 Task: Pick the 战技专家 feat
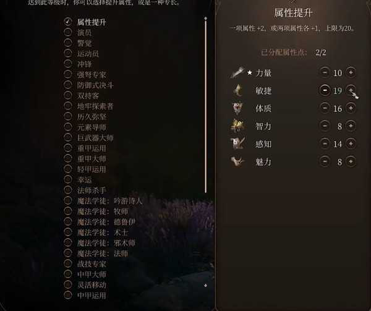[x=67, y=263]
